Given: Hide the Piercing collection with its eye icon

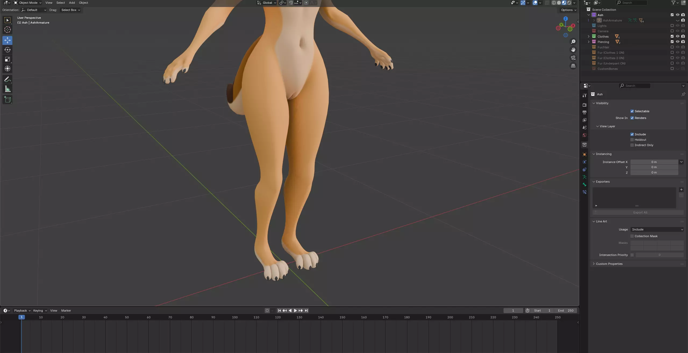Looking at the screenshot, I should 678,42.
